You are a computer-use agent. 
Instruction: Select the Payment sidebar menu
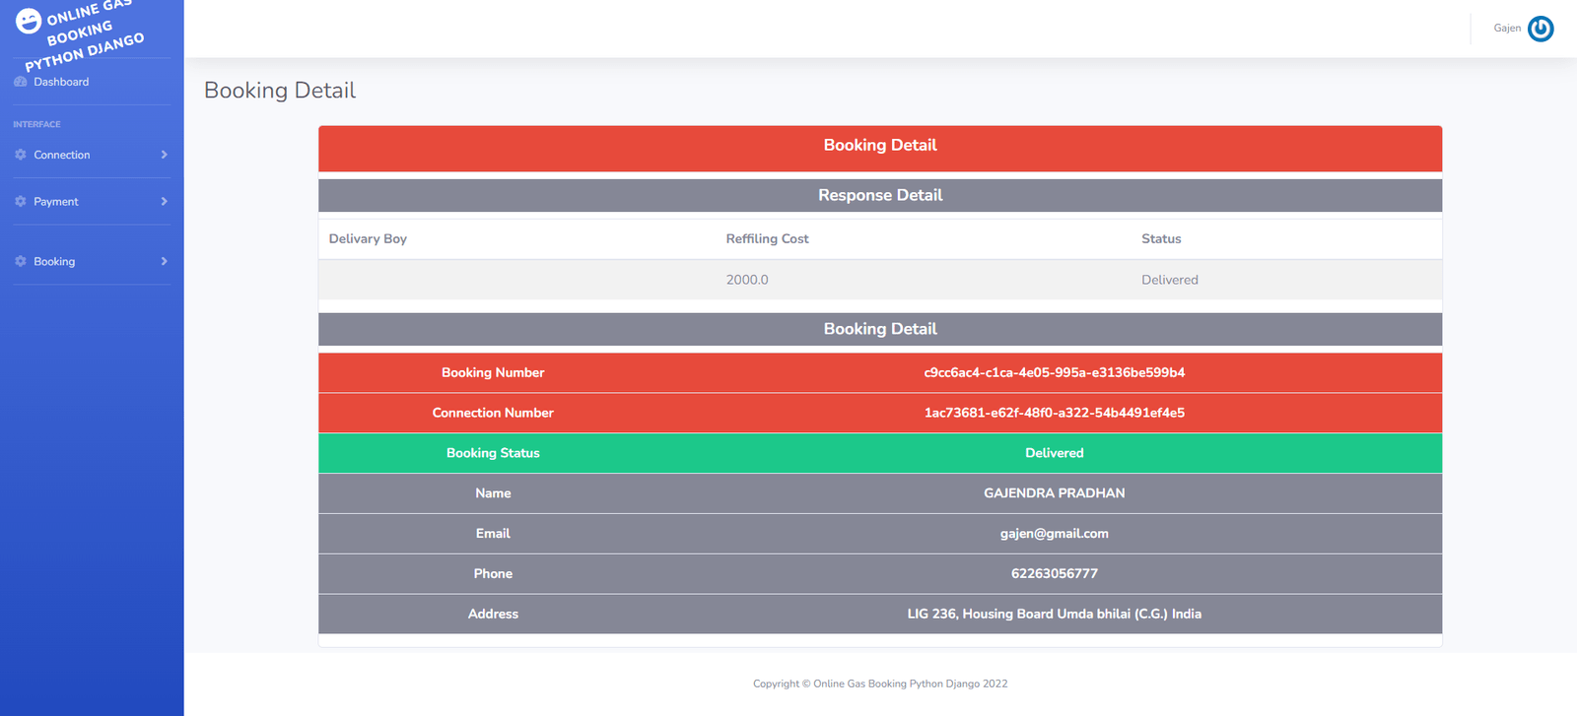point(56,201)
